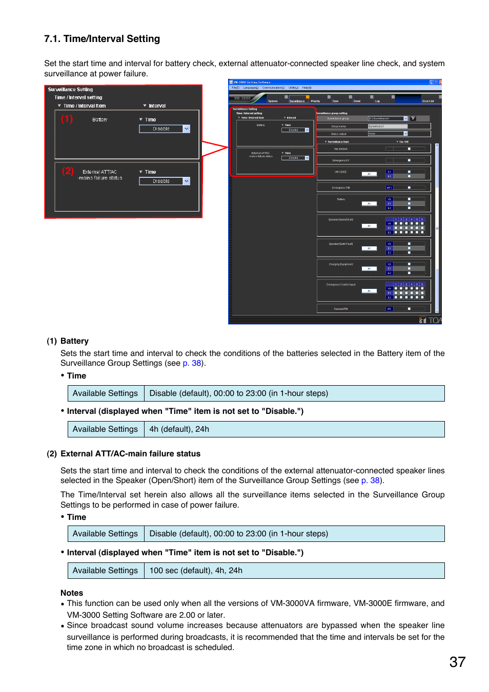Open the File menu
This screenshot has height=692, width=489.
235,88
